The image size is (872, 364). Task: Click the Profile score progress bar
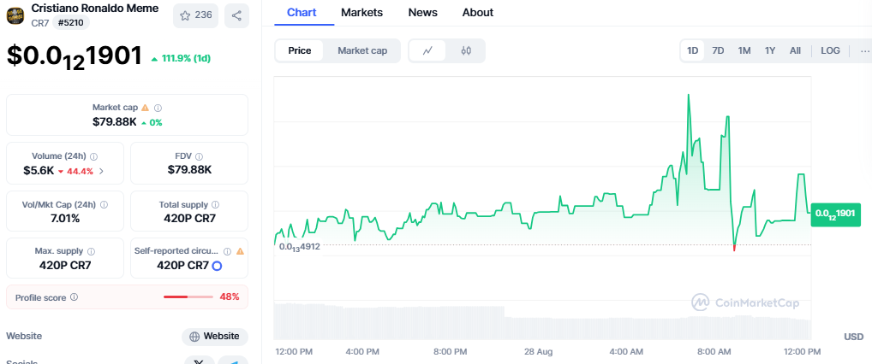188,296
